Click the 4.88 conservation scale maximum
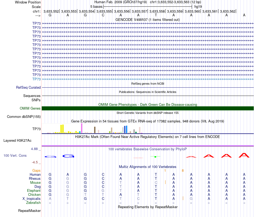254x217 pixels. tap(34, 149)
